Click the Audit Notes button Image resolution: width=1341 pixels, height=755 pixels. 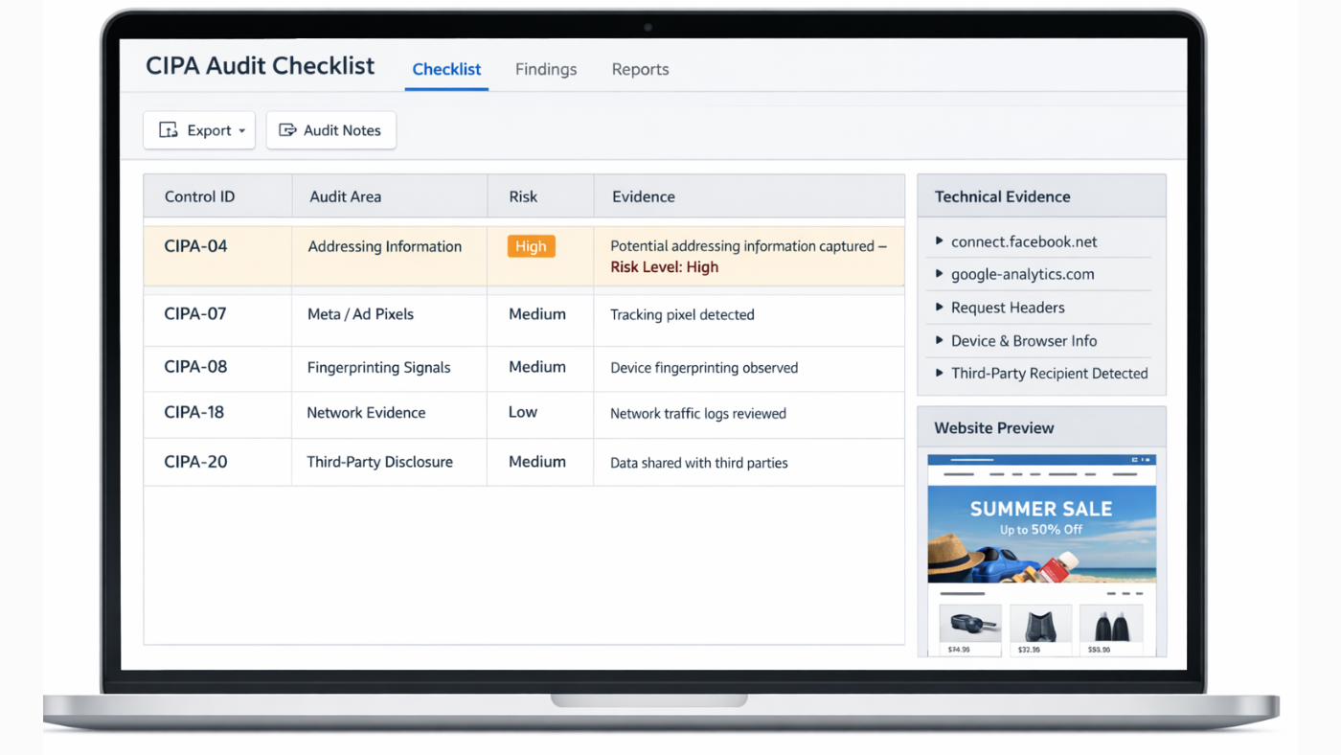[330, 130]
